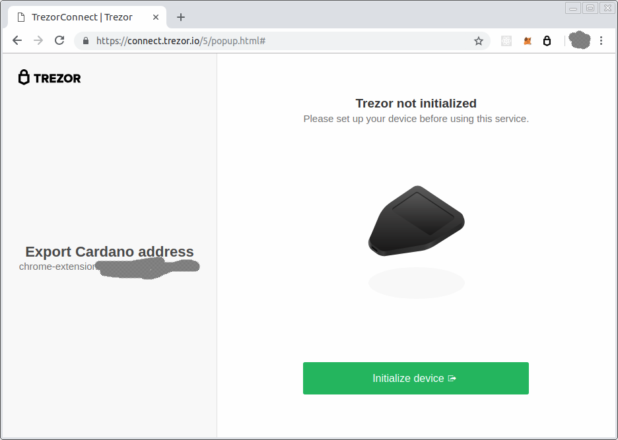This screenshot has width=618, height=440.
Task: Click the Trezor device illustration
Action: coord(416,221)
